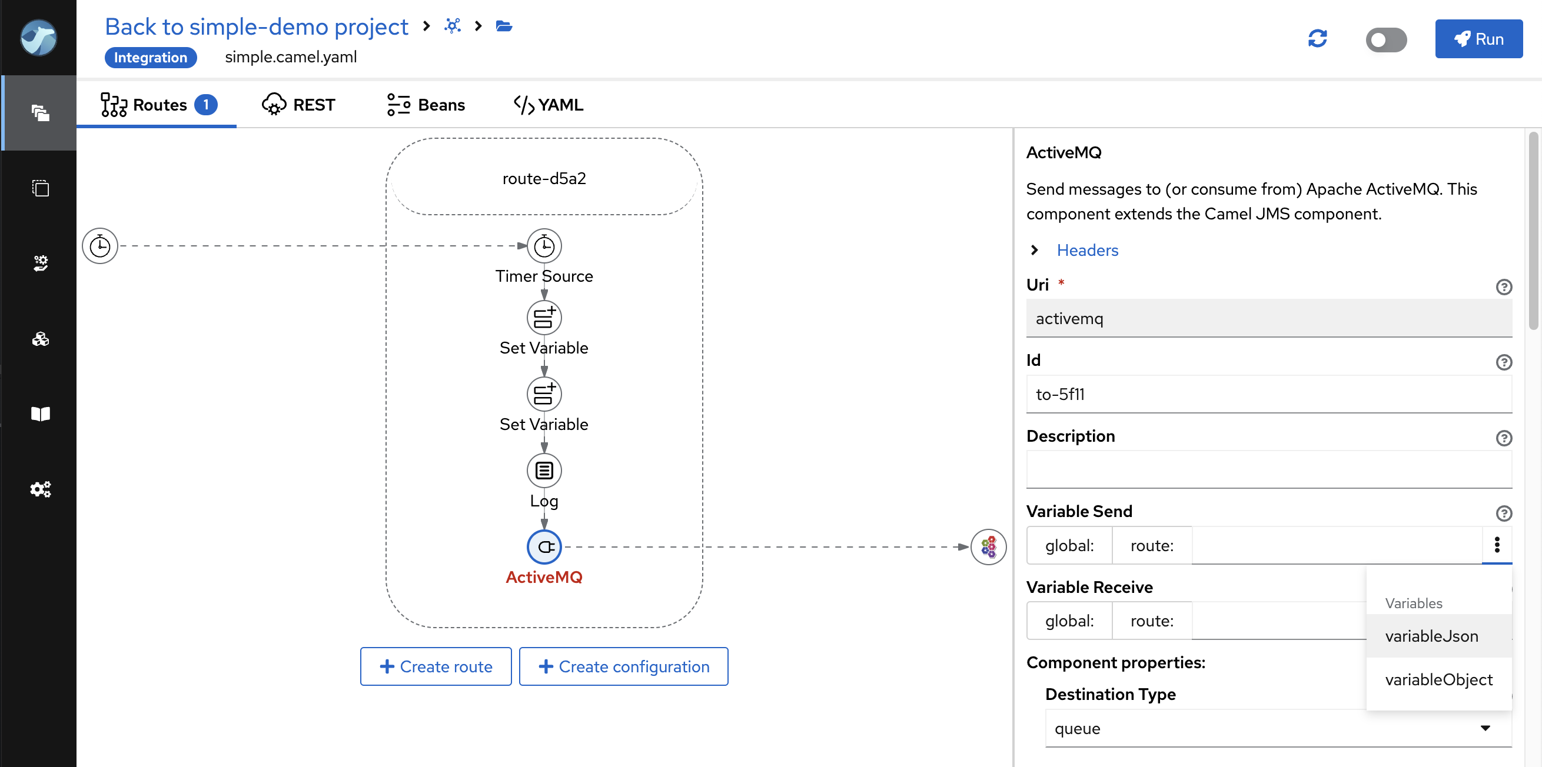The width and height of the screenshot is (1542, 767).
Task: Click Variable Send kebab menu button
Action: (x=1497, y=545)
